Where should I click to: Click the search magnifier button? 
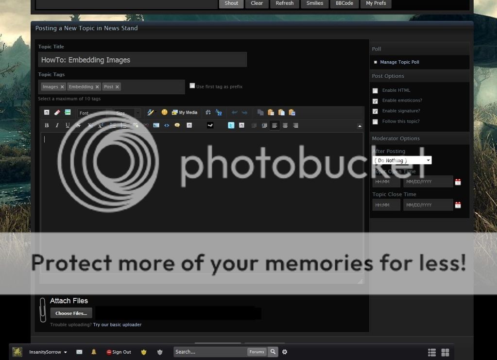273,352
